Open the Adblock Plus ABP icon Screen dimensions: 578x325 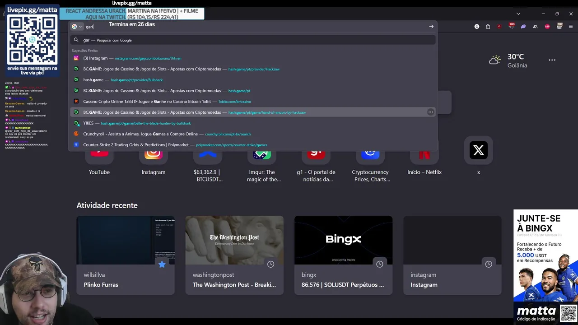tap(547, 27)
